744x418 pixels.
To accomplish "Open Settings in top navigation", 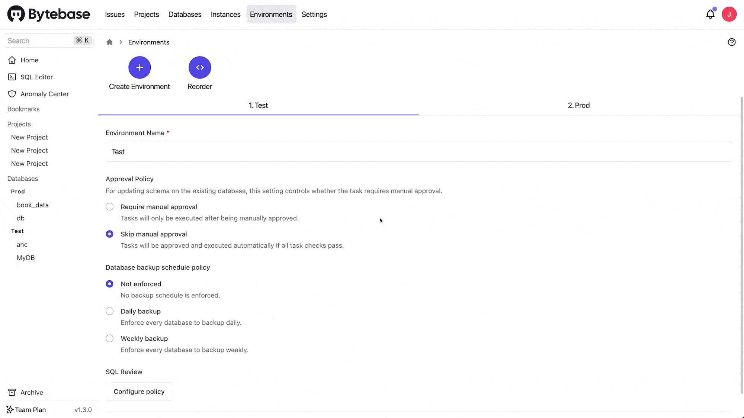I will [314, 14].
